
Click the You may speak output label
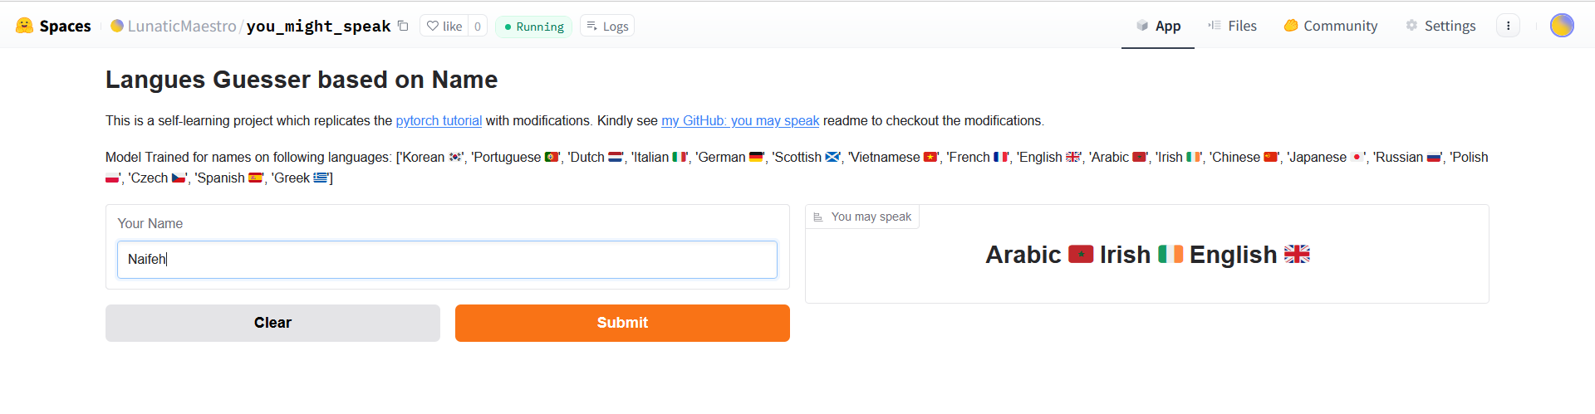pos(862,217)
